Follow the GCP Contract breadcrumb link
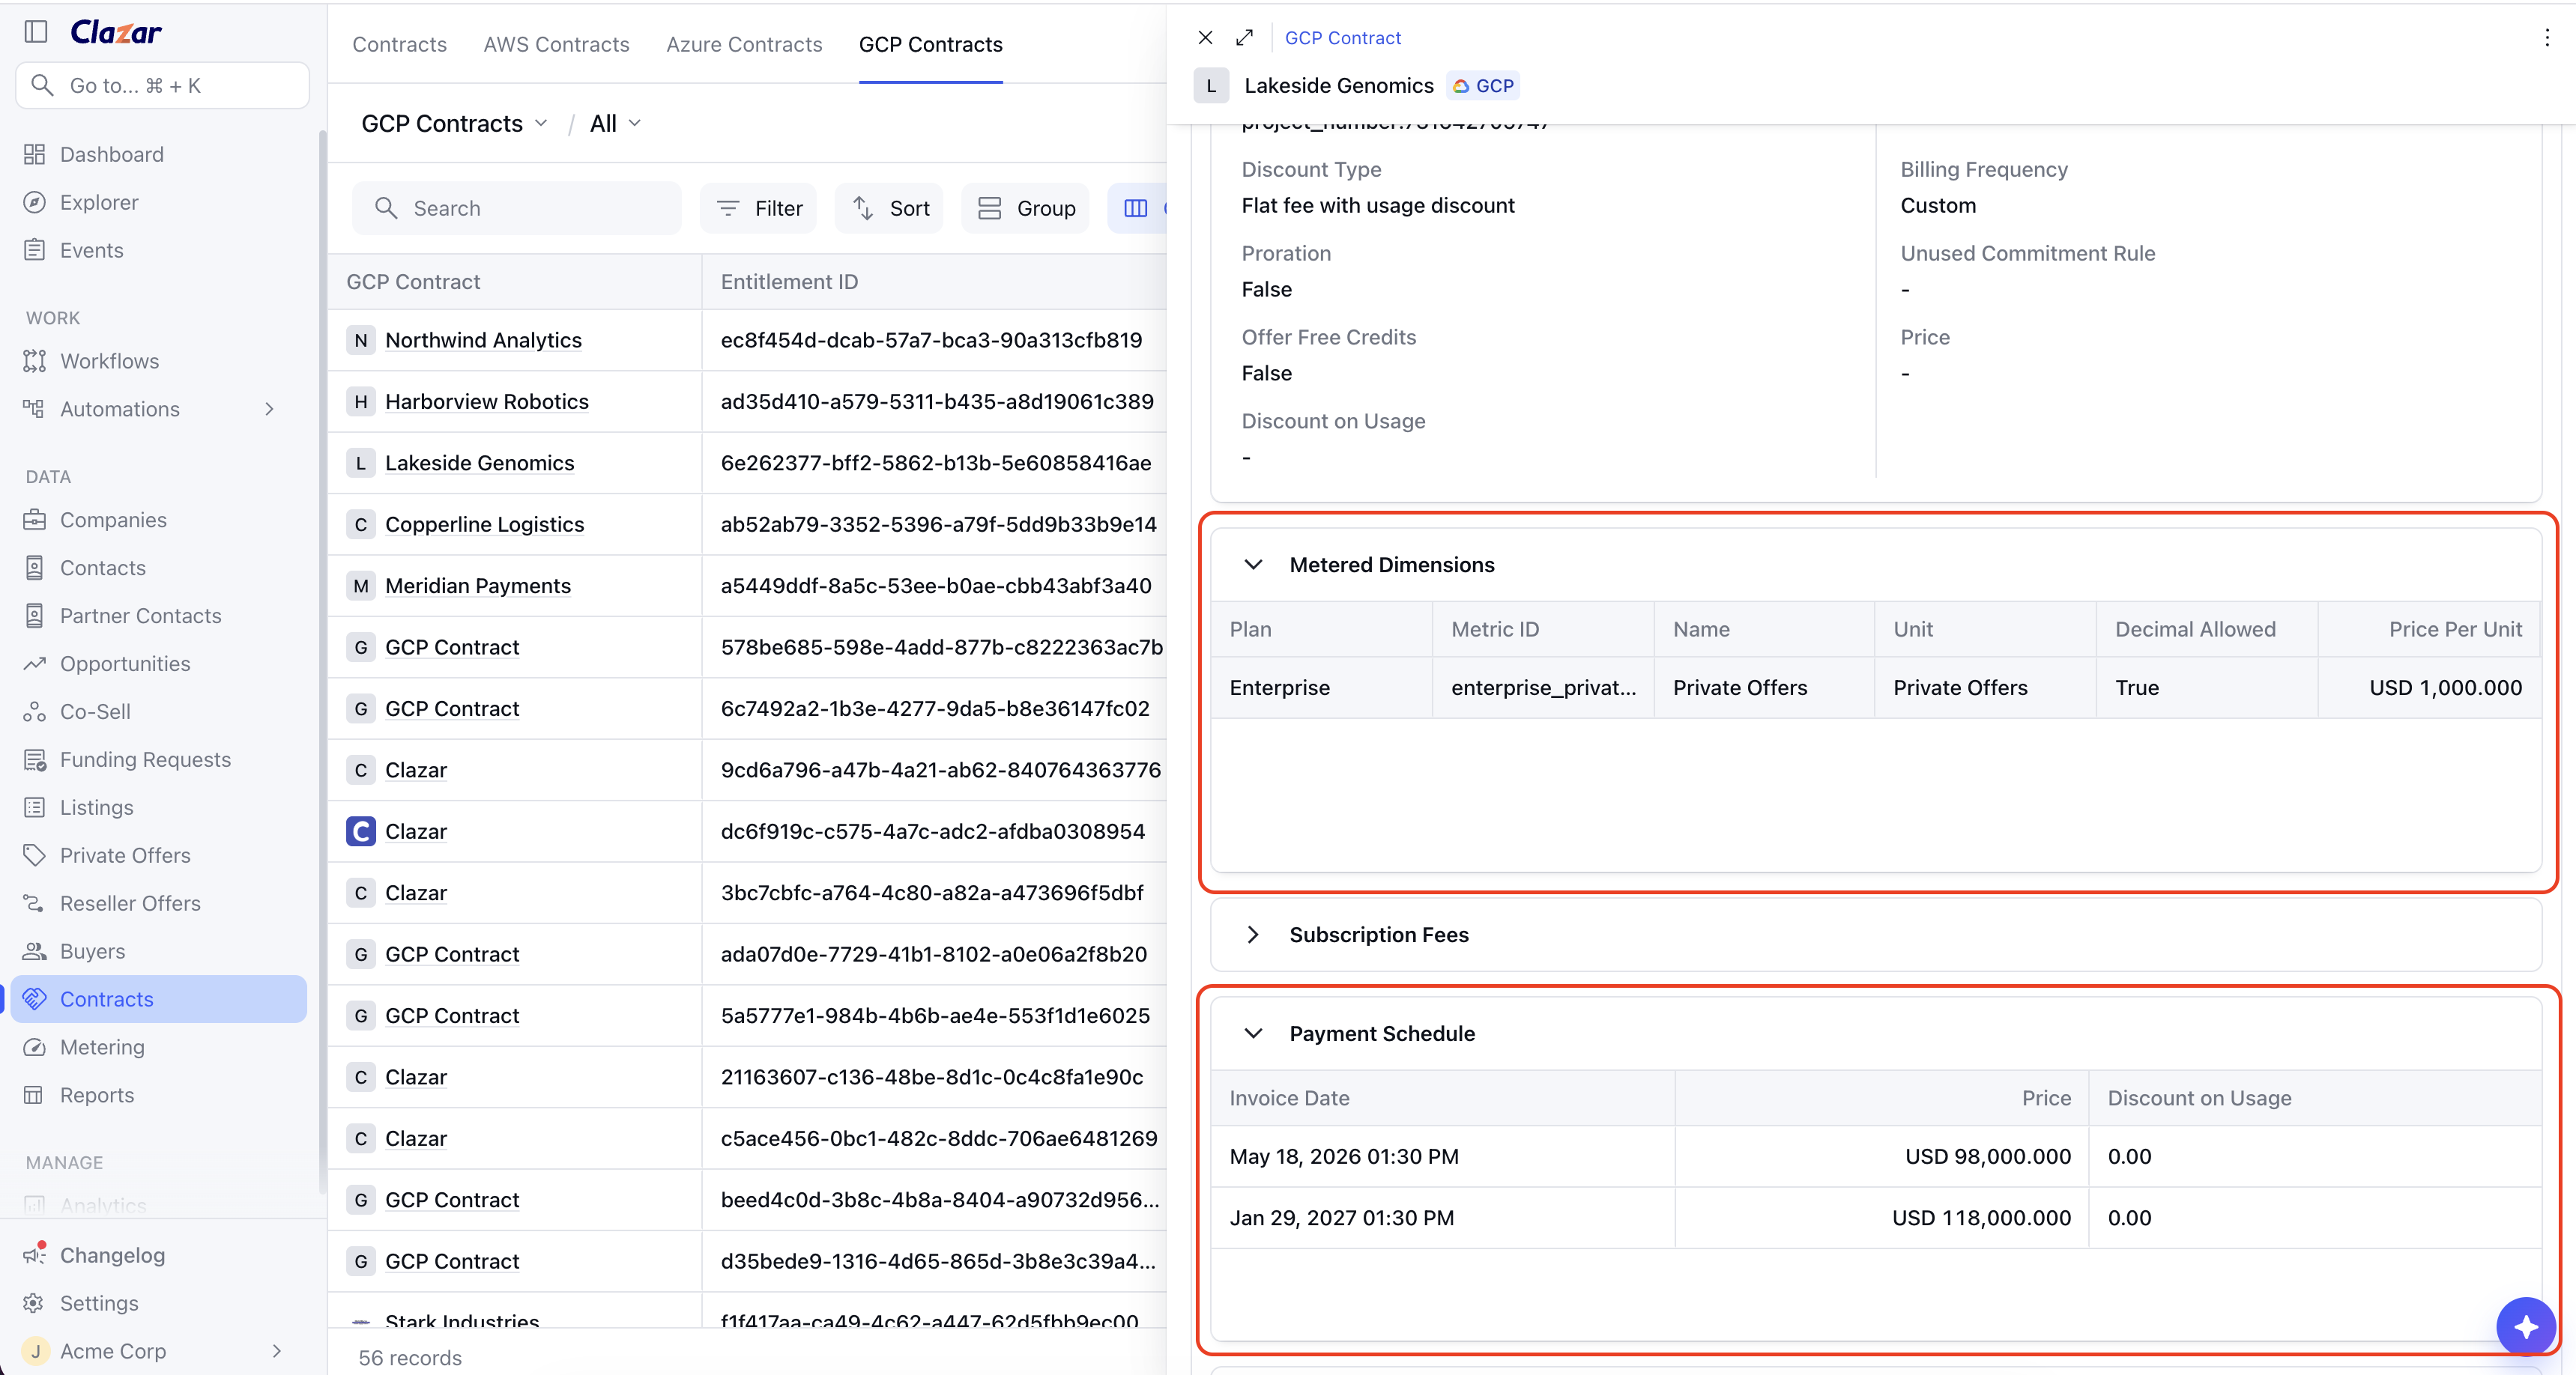This screenshot has width=2576, height=1375. point(1342,38)
